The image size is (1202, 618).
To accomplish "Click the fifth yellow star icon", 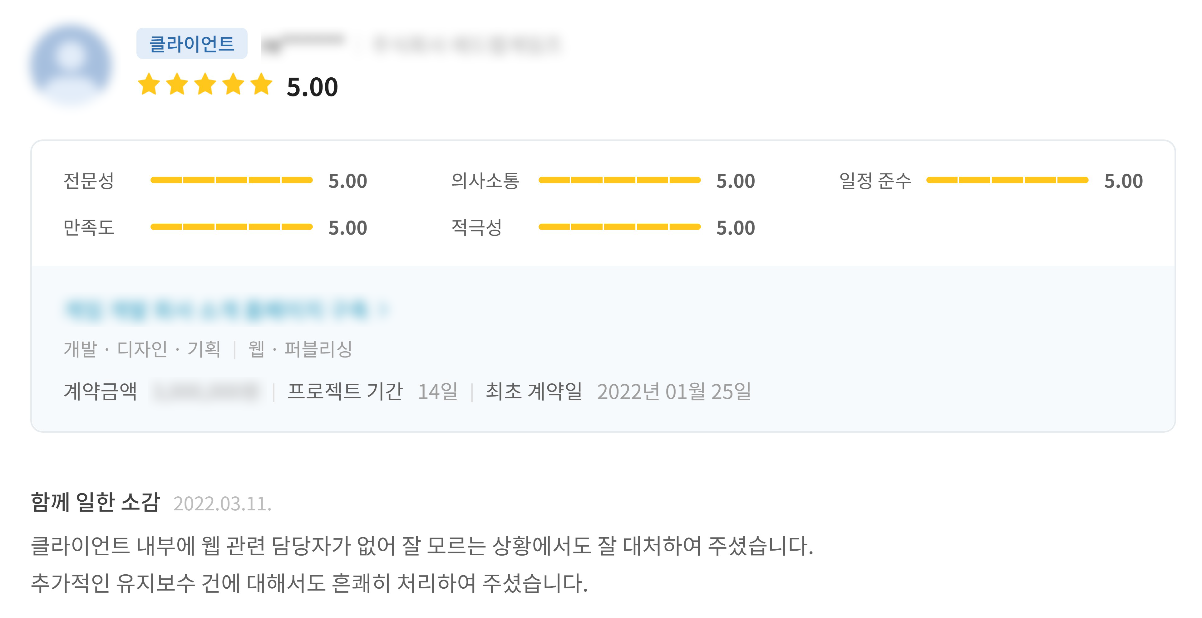I will 261,85.
